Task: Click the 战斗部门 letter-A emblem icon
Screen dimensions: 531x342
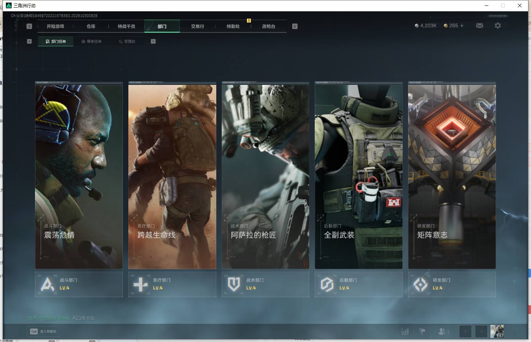Action: pyautogui.click(x=47, y=284)
